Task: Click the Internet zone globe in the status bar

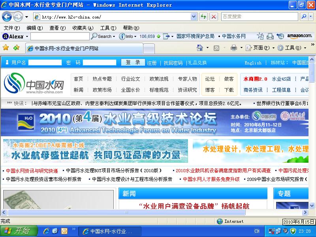Action: click(x=220, y=221)
